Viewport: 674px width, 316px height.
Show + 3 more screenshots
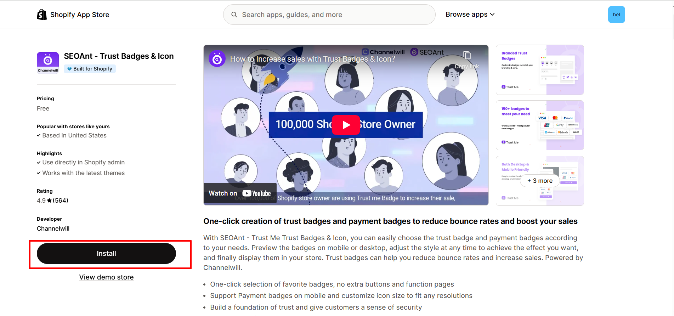pos(539,181)
